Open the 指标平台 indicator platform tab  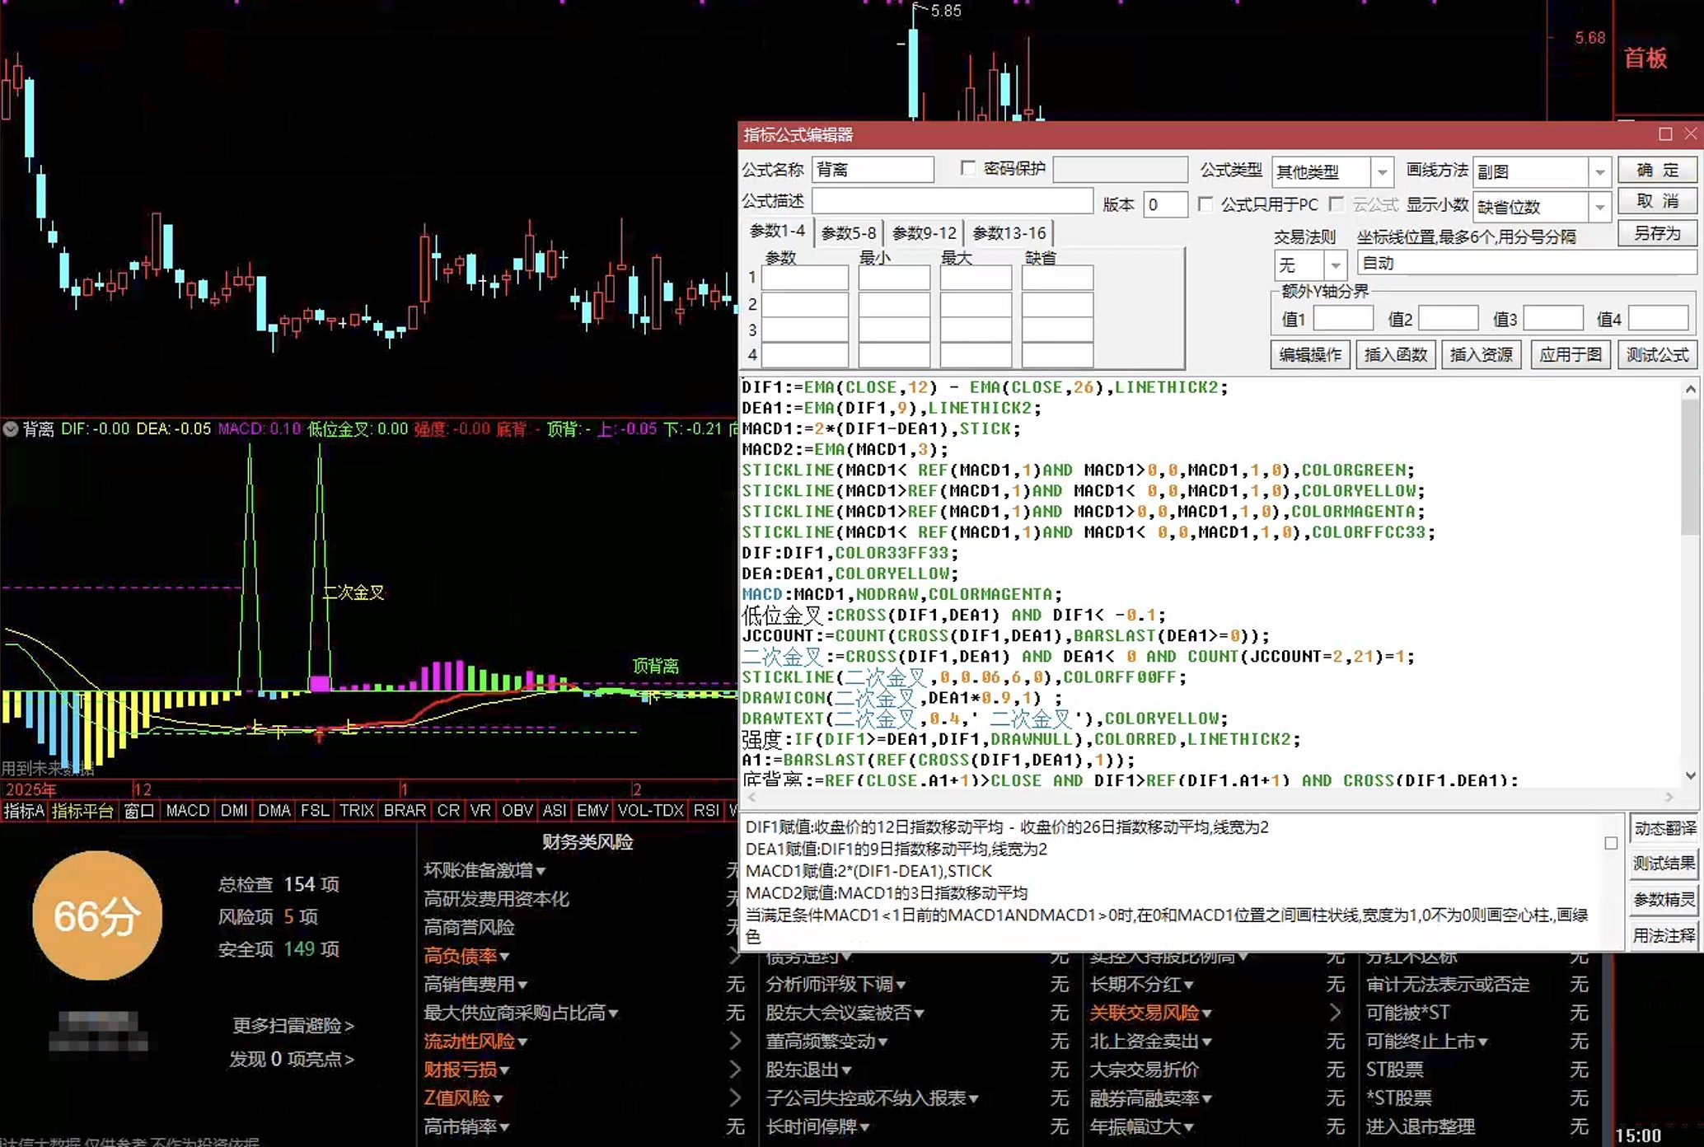[x=82, y=810]
